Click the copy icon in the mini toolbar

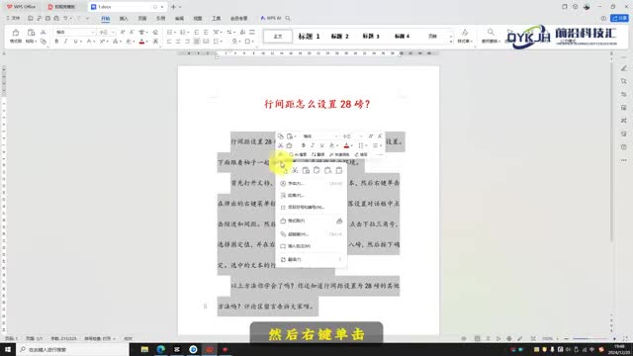281,136
